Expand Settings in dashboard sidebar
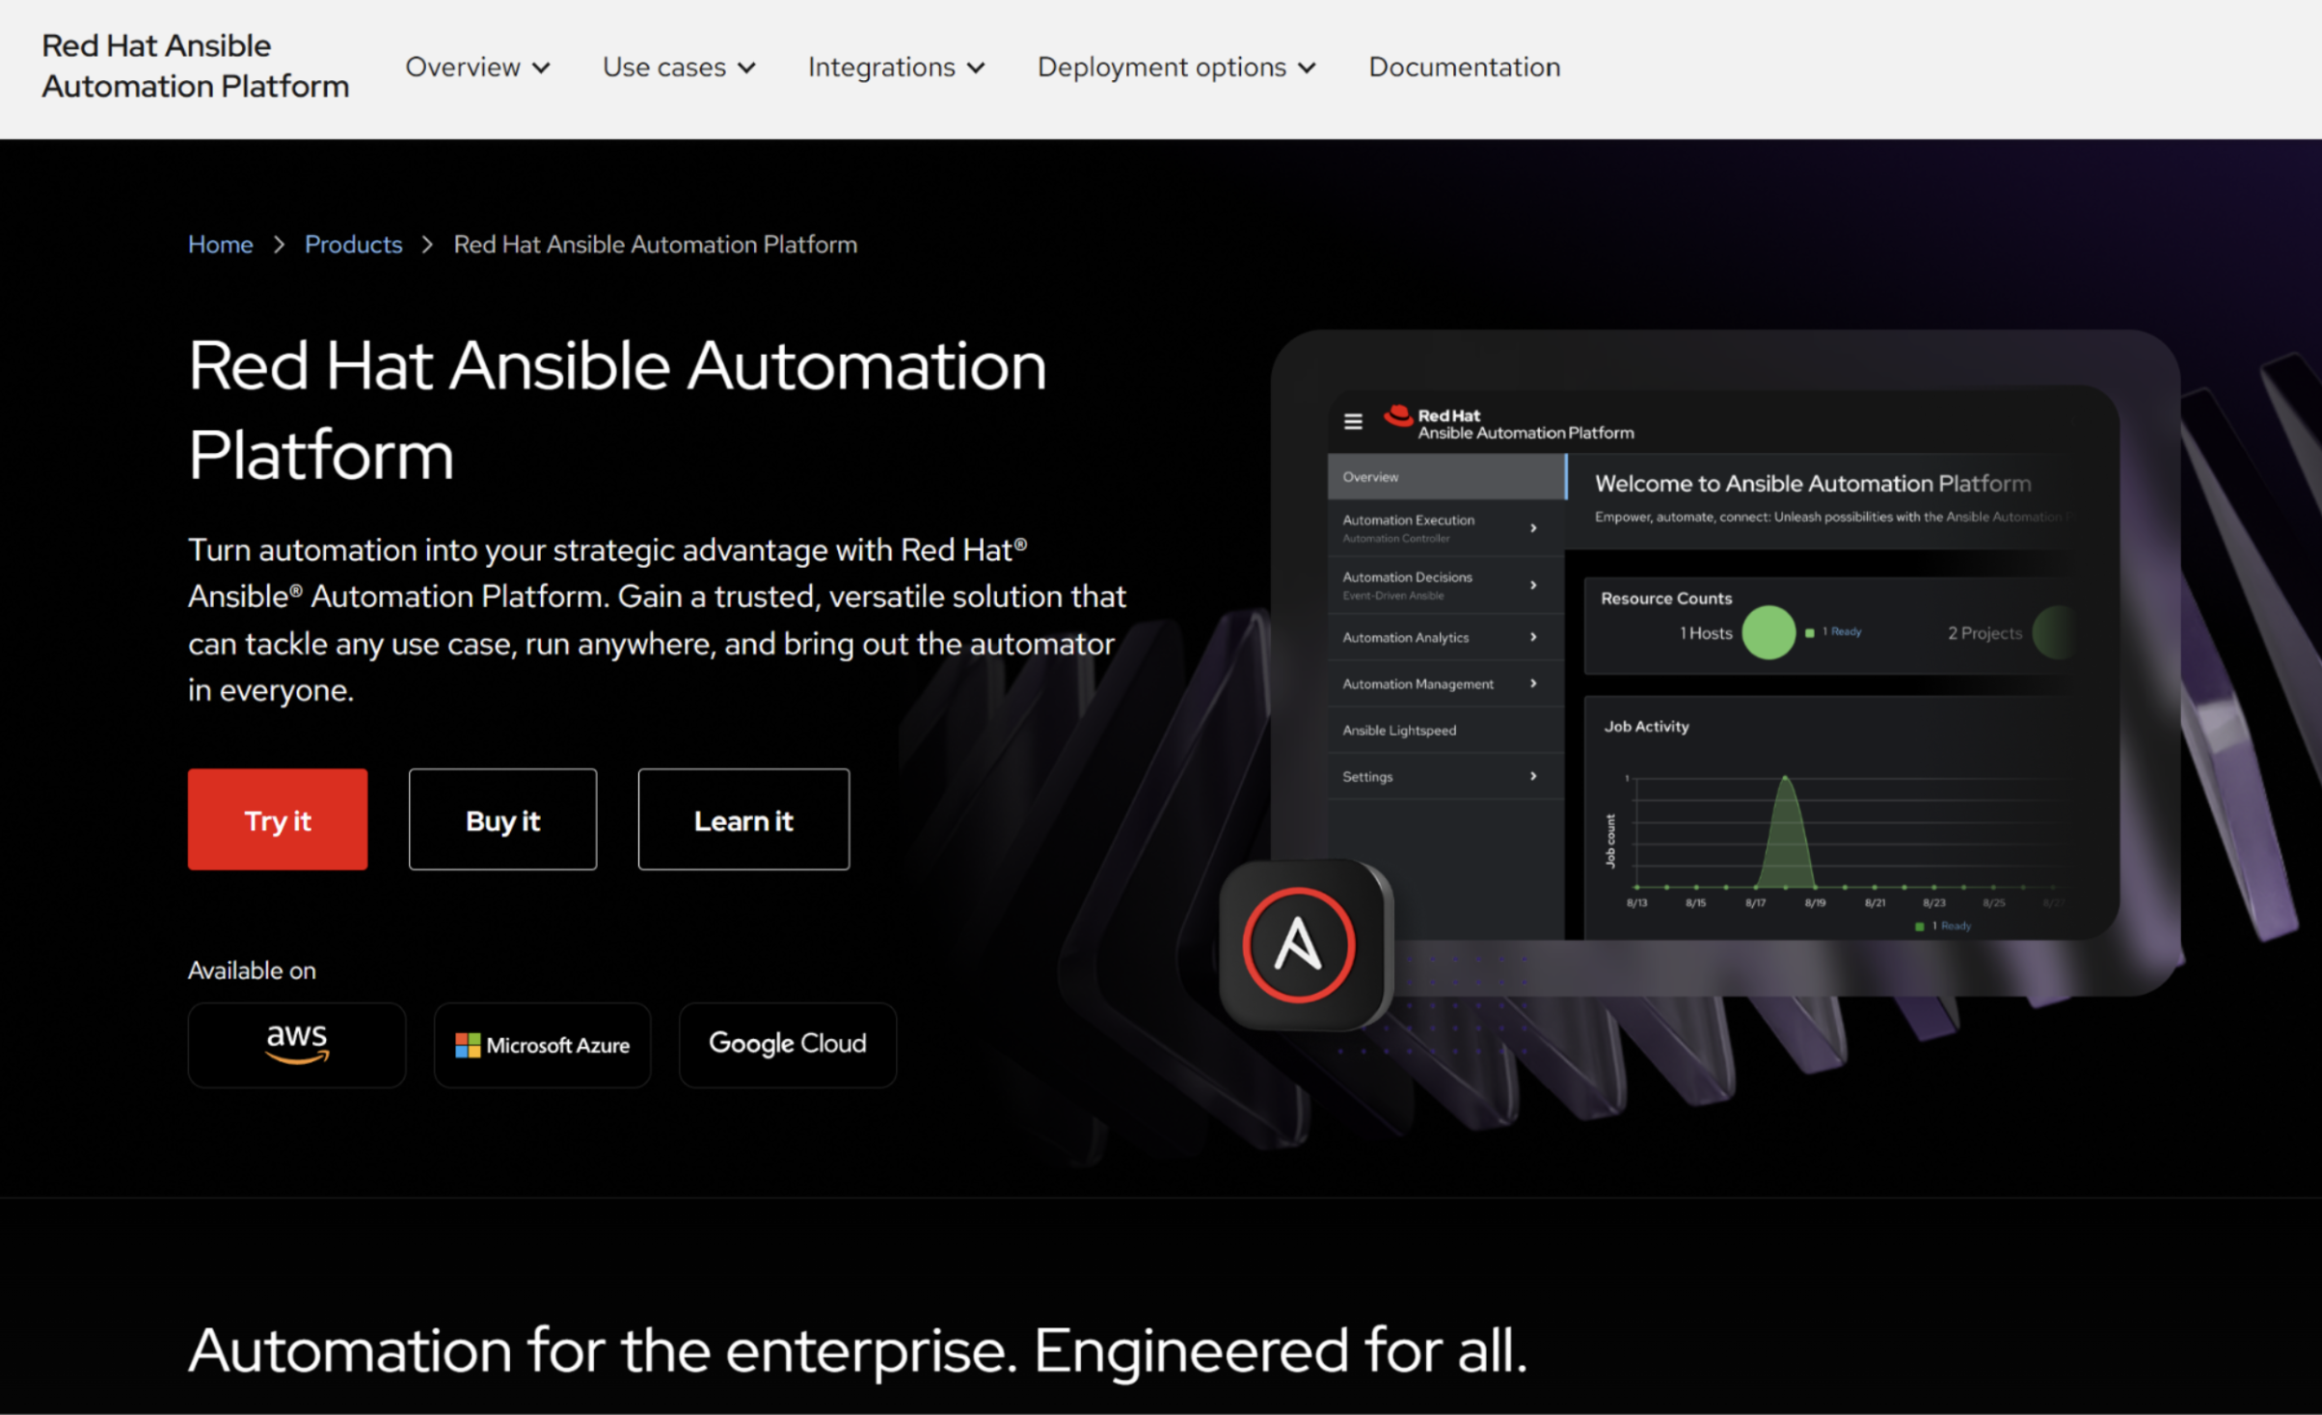Screen dimensions: 2322x1415 coord(1446,776)
